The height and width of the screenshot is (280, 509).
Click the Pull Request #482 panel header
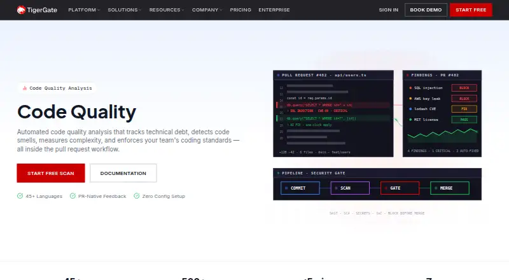(x=333, y=75)
